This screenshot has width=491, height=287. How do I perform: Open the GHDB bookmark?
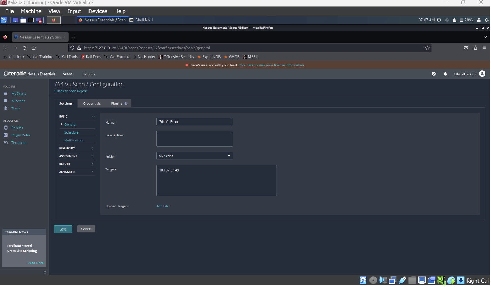232,57
